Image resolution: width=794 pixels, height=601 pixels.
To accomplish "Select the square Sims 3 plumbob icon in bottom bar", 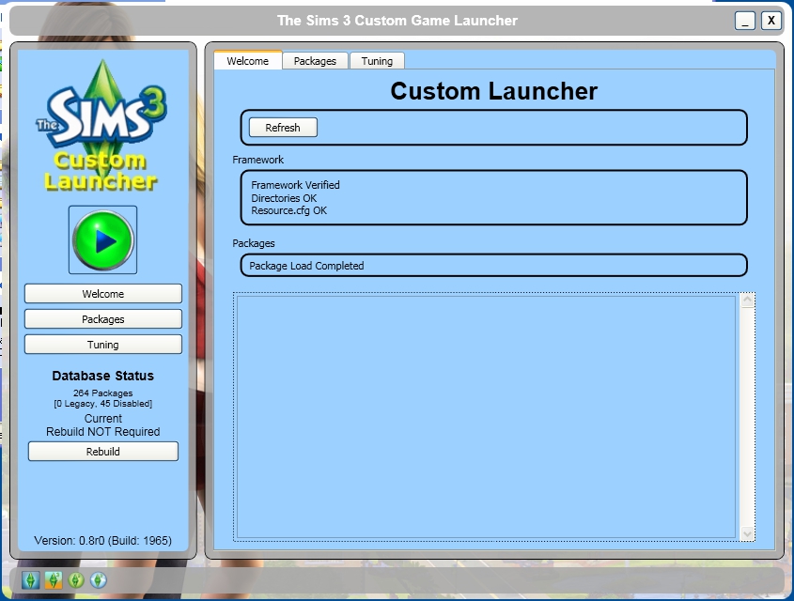I will [x=29, y=579].
